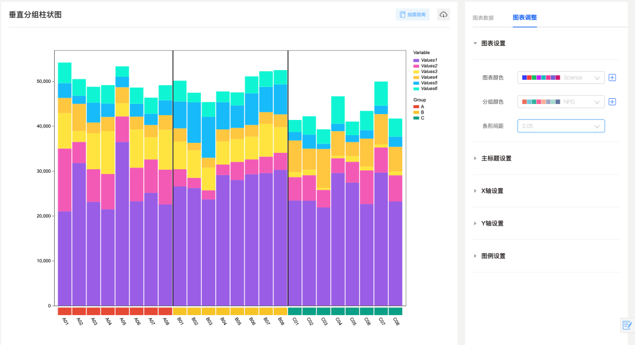Switch to the 图表数据 tab
Screen dimensions: 635x345
click(483, 18)
